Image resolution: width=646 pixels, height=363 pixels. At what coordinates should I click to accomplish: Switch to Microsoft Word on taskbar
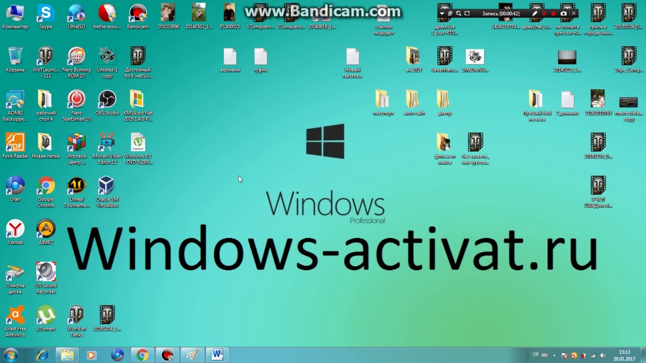tap(217, 355)
